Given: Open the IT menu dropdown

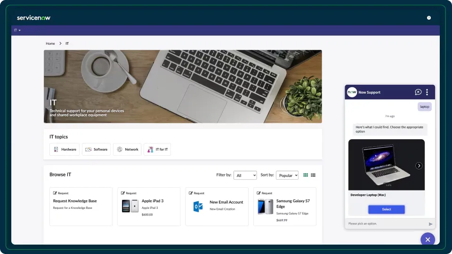Looking at the screenshot, I should click(x=17, y=30).
